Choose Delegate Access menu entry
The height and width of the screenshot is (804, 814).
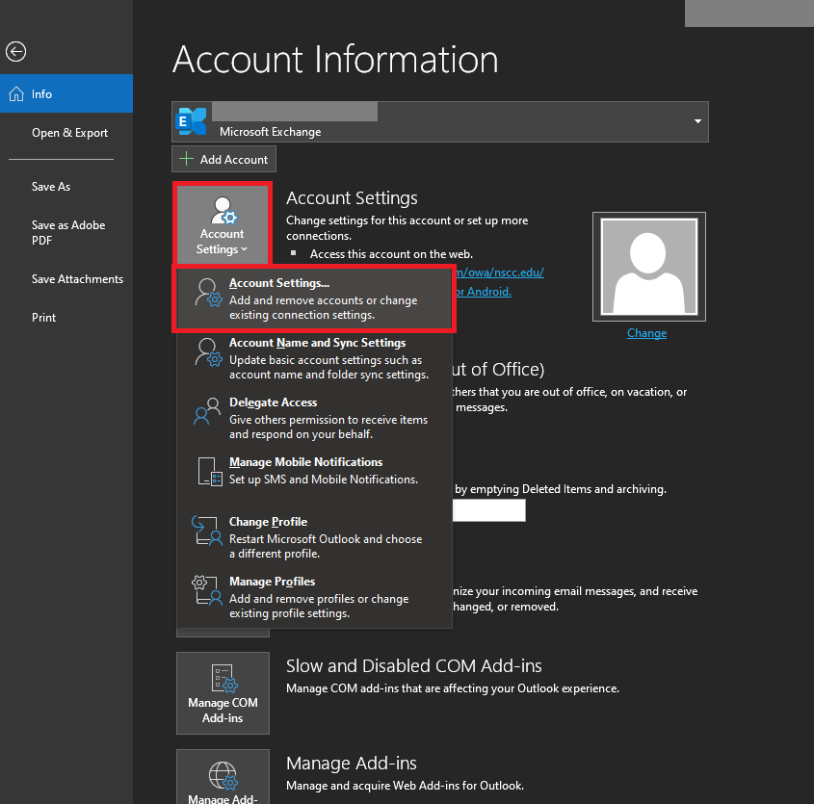314,418
